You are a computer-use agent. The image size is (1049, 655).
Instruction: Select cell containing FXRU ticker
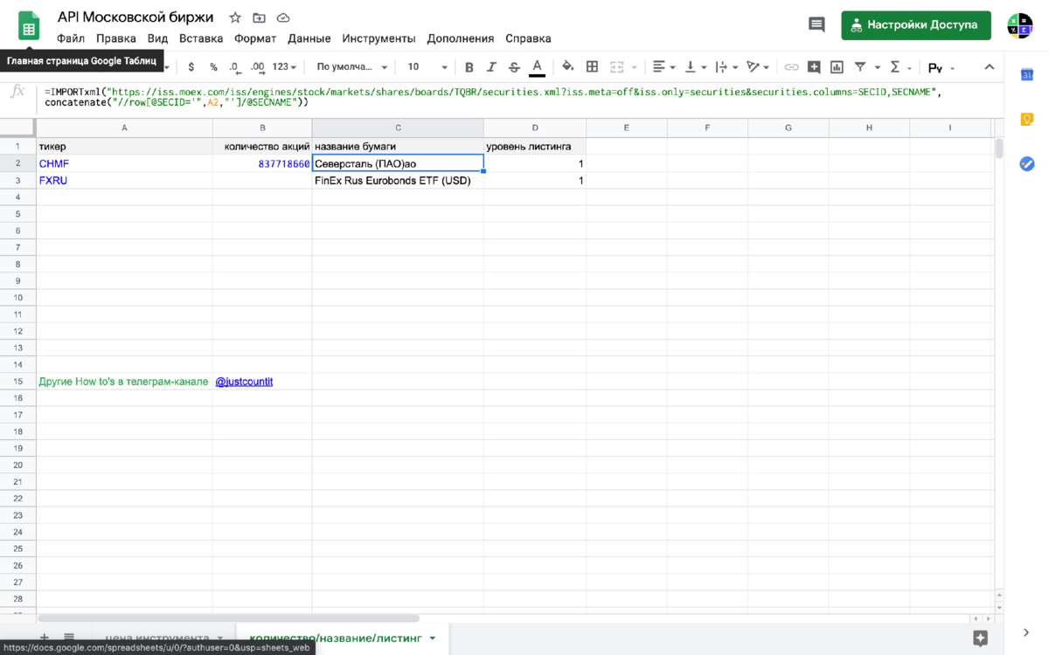coord(124,180)
